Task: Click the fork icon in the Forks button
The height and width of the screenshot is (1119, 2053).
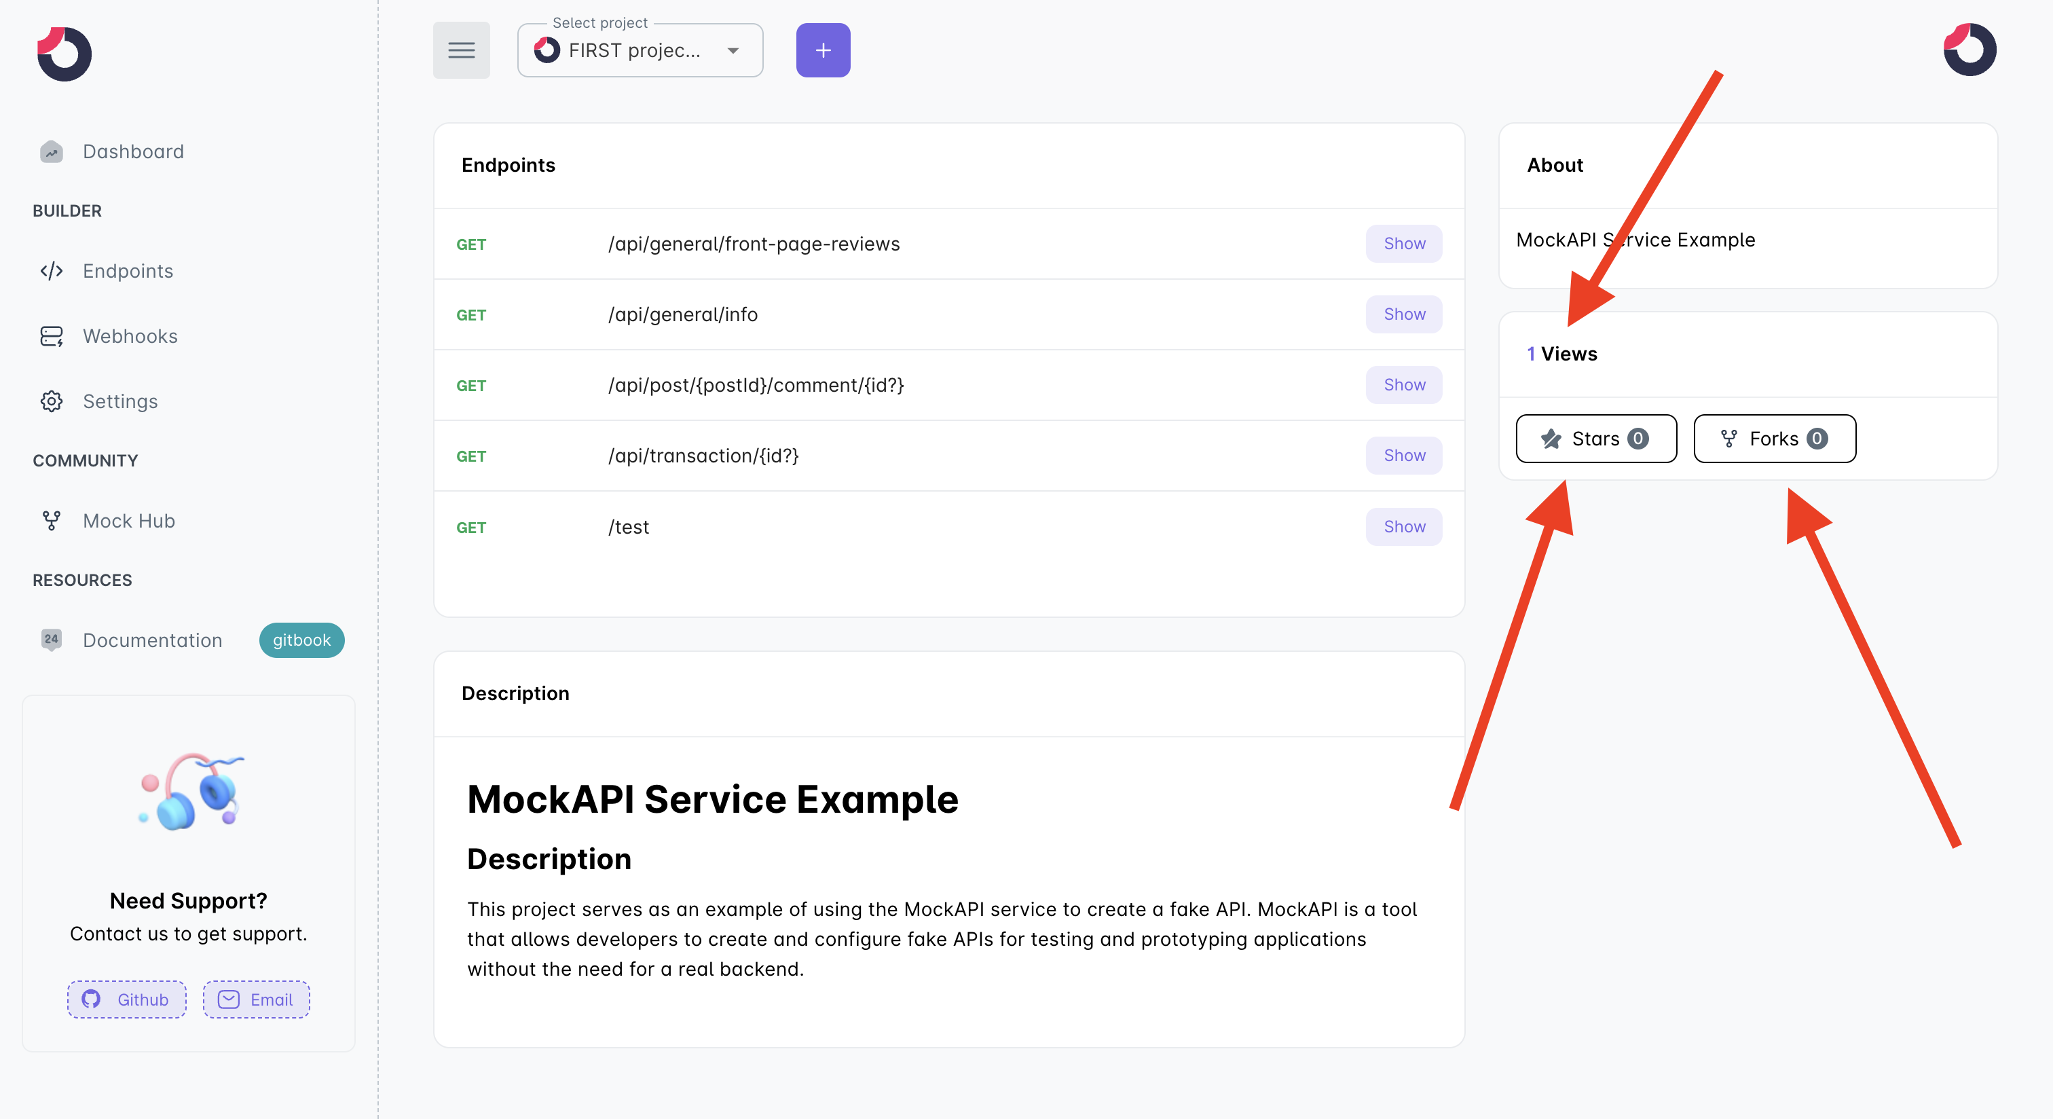Action: tap(1728, 439)
